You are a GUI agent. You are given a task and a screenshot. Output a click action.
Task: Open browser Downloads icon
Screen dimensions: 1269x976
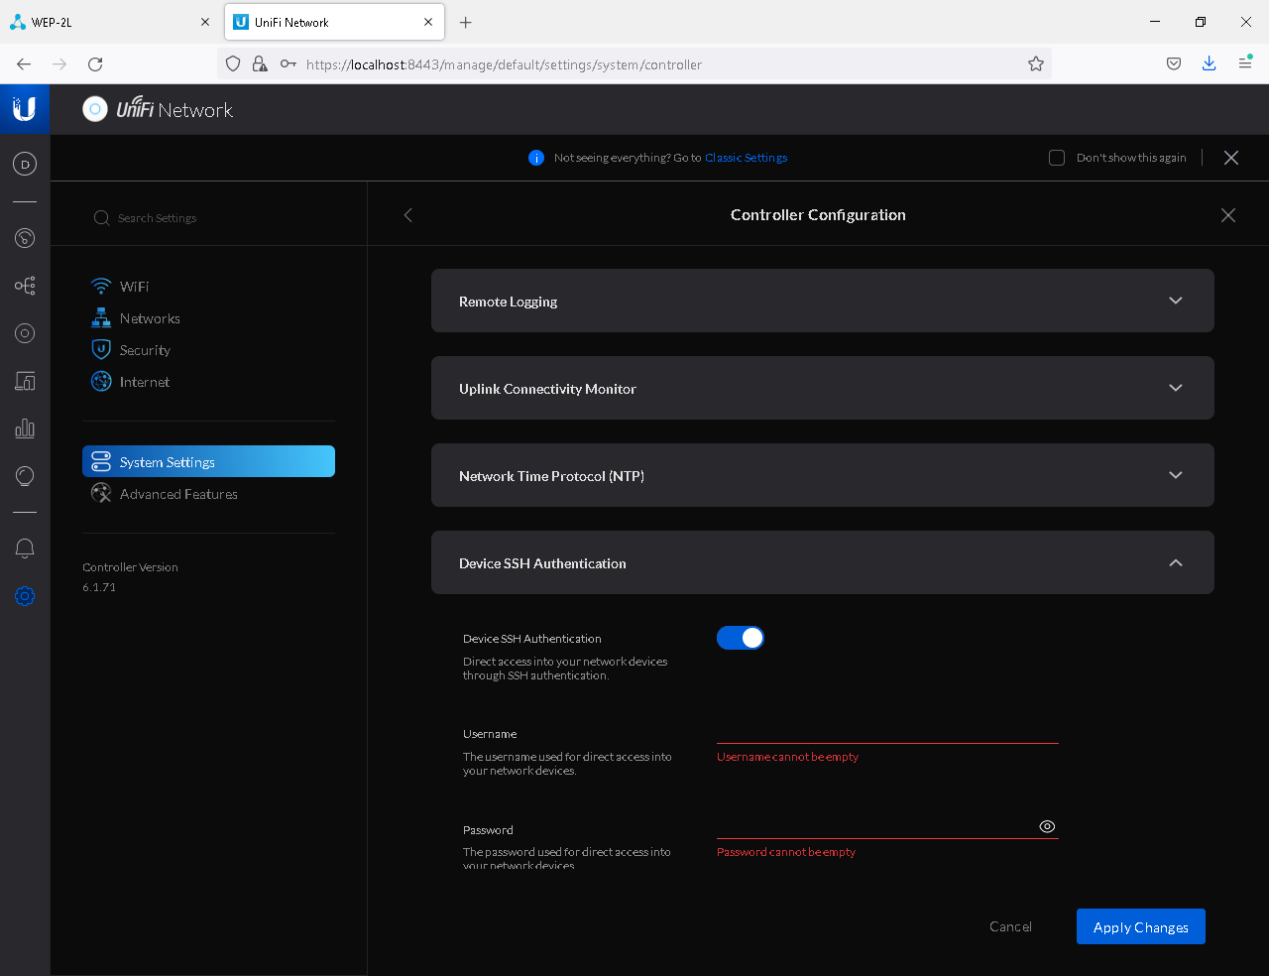click(x=1210, y=64)
